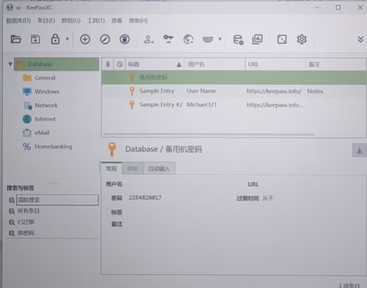This screenshot has height=288, width=367.
Task: Open database folder icon in toolbar
Action: (x=16, y=39)
